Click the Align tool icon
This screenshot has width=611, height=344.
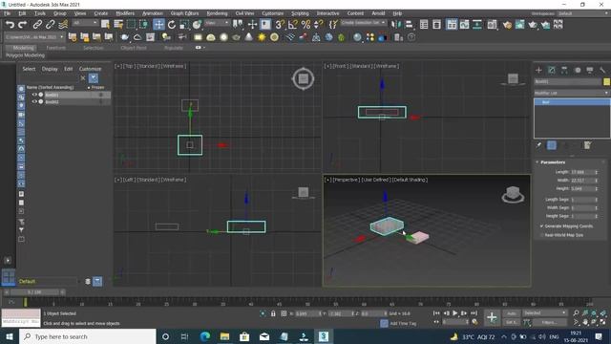409,25
